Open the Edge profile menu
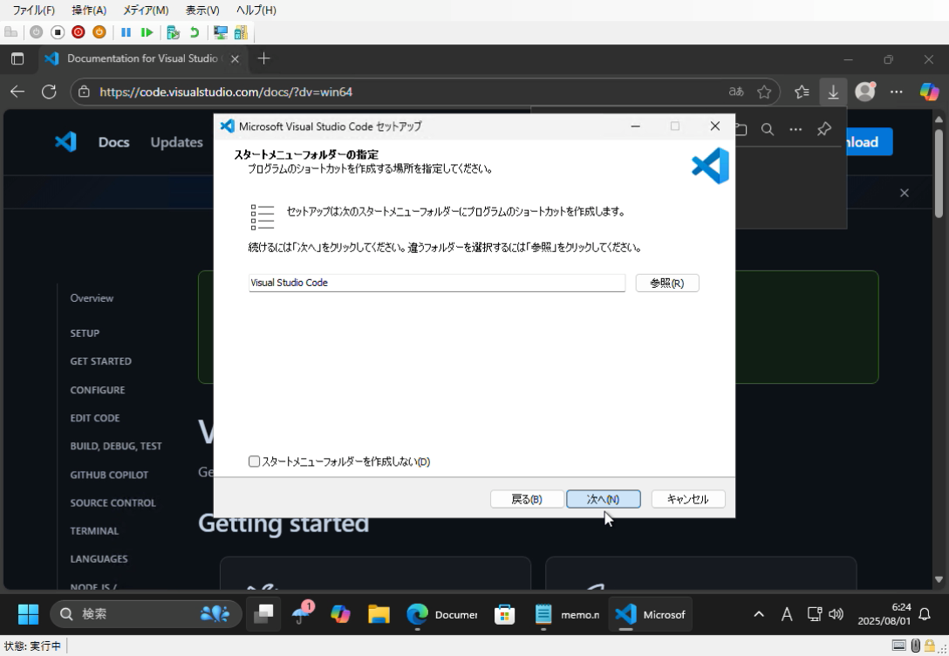Screen dimensions: 949x656 click(865, 92)
